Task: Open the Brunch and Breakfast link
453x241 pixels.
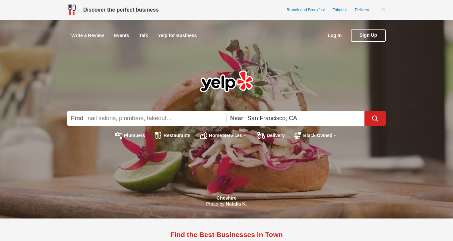Action: point(306,10)
